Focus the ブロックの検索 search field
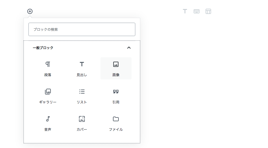Screen dimensions: 268x148 click(x=82, y=29)
